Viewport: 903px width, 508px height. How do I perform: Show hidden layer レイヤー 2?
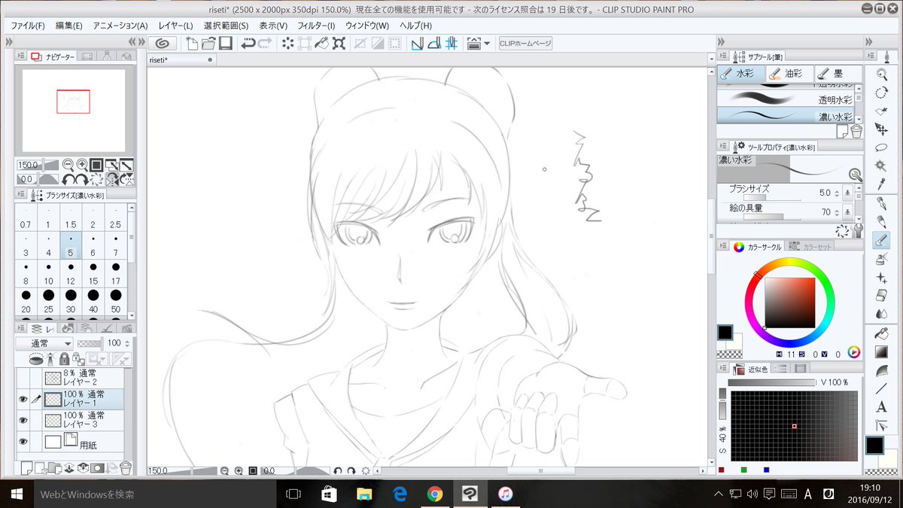pyautogui.click(x=23, y=377)
